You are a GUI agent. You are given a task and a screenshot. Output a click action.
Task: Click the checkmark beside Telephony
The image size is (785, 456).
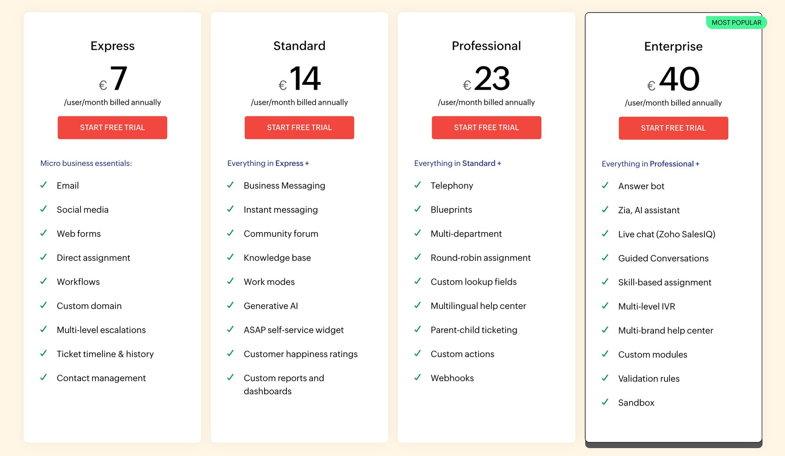tap(418, 185)
